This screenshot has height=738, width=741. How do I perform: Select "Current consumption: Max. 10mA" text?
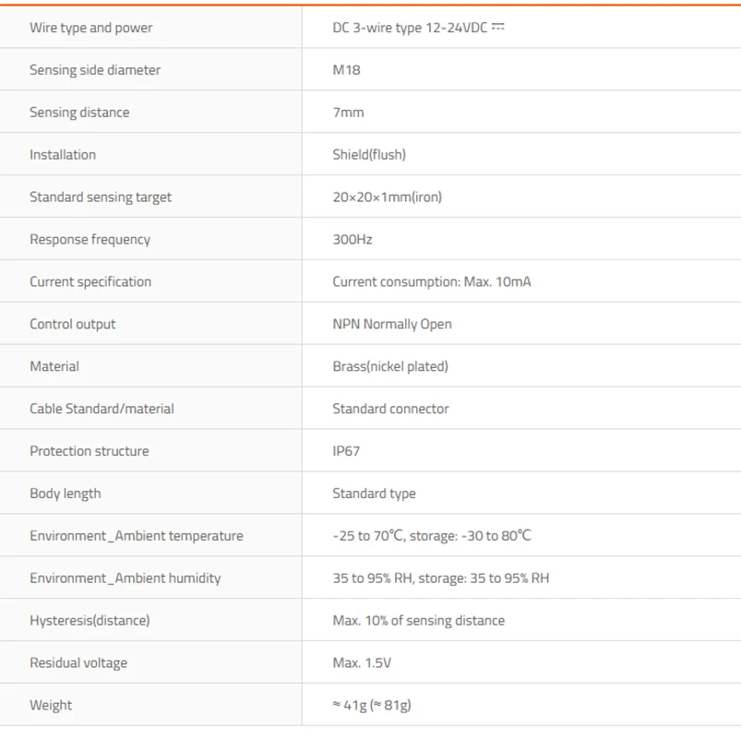[431, 282]
